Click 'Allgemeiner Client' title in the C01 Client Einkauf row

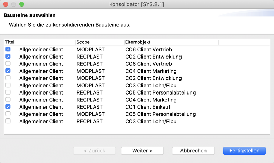click(x=41, y=107)
